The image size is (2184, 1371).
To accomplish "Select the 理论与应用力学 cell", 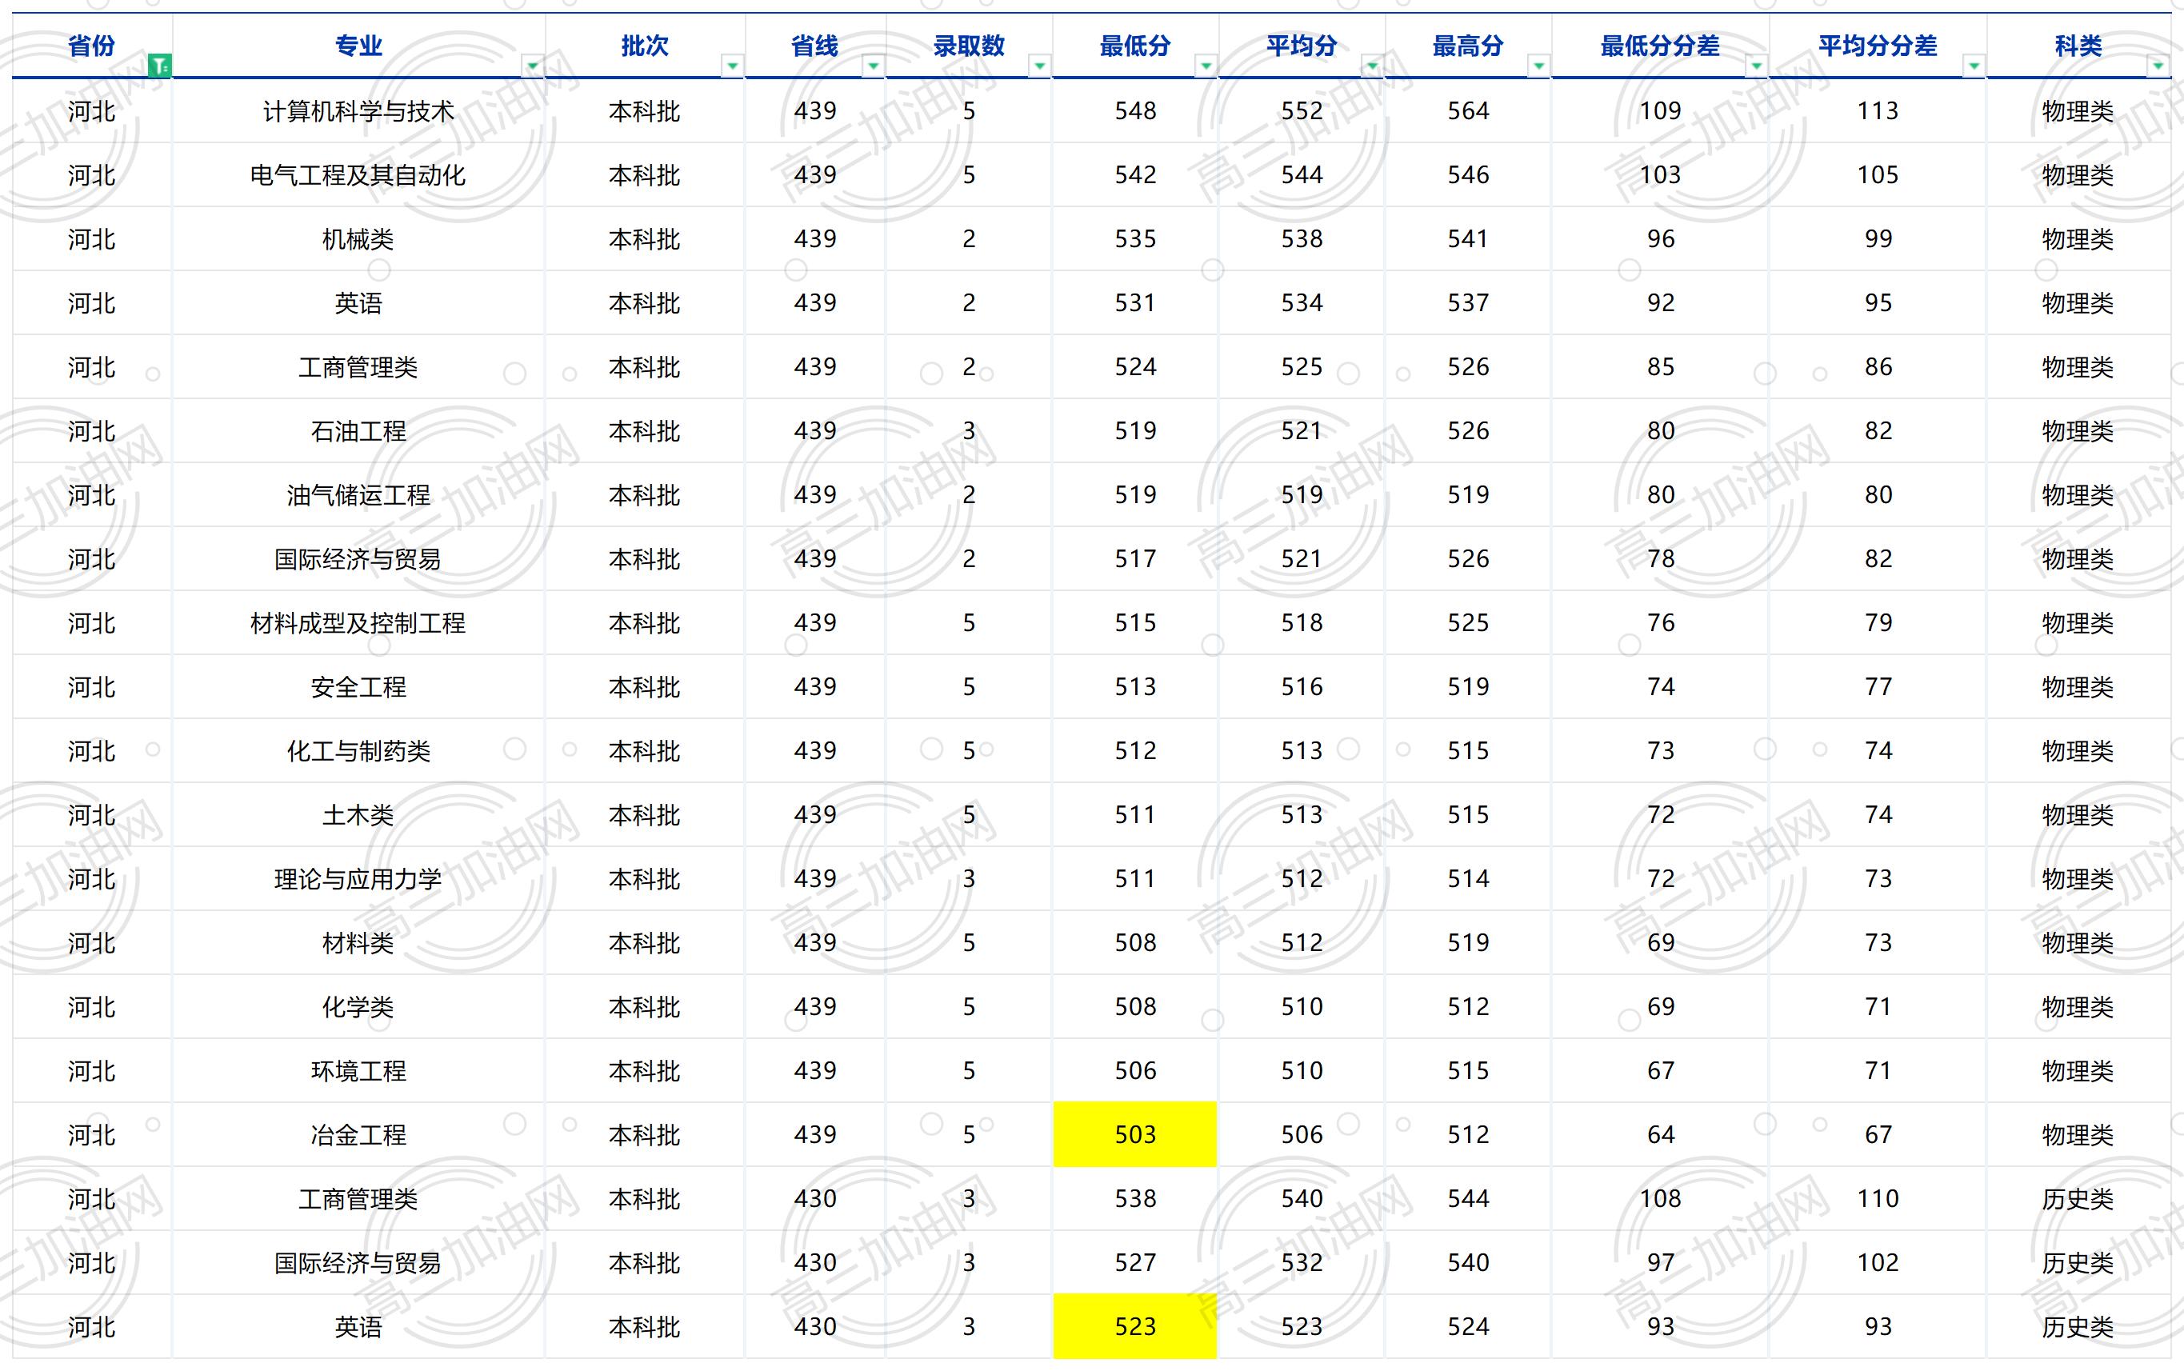I will coord(358,878).
